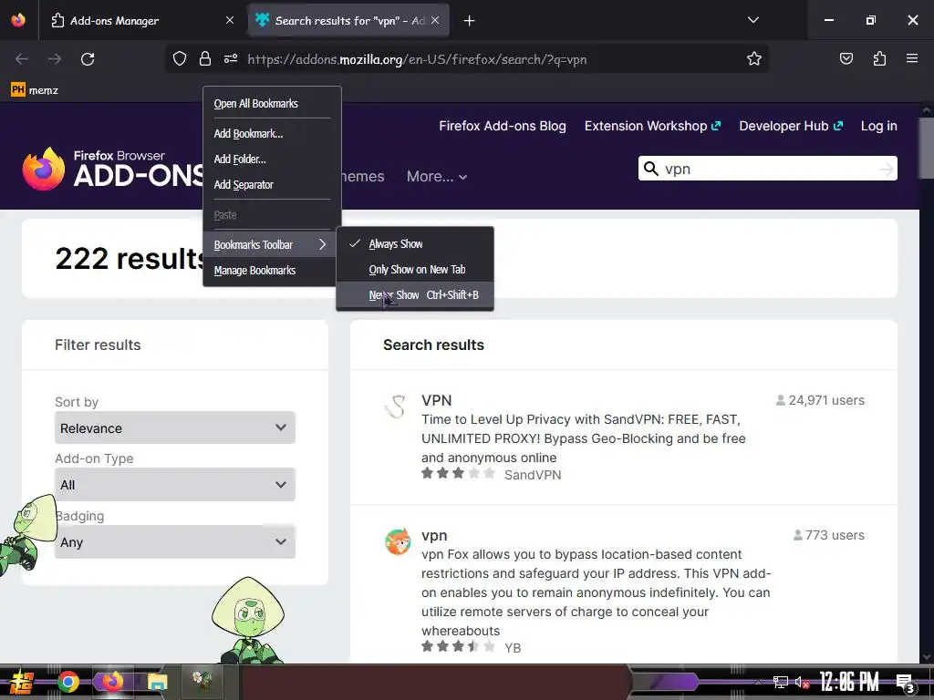This screenshot has height=700, width=934.
Task: Select the Never Show option
Action: coord(415,295)
